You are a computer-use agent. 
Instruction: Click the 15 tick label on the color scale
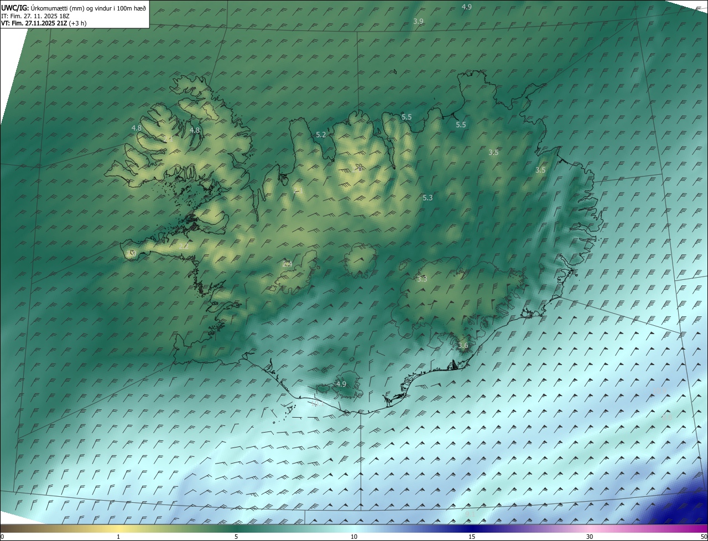472,537
